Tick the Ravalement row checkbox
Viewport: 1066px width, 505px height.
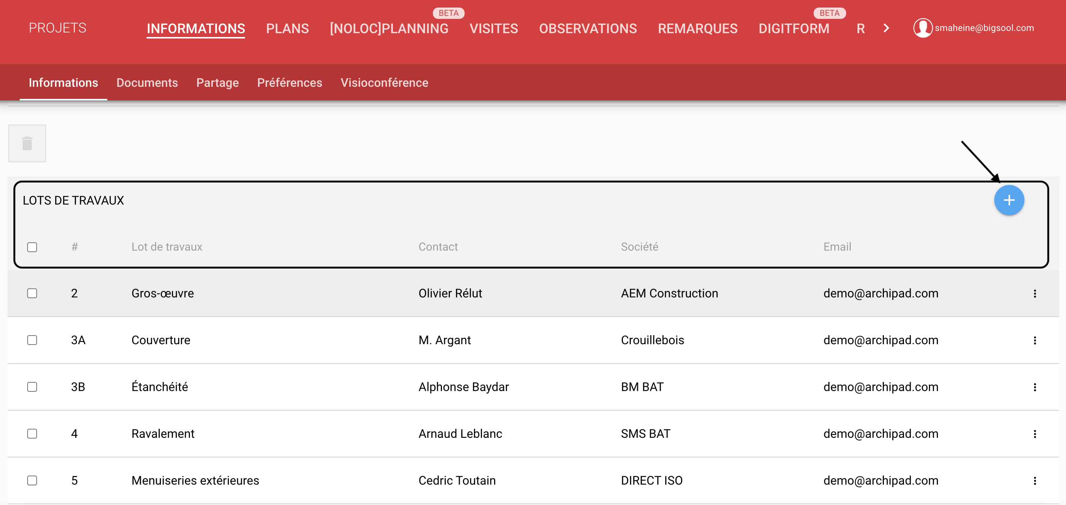pyautogui.click(x=32, y=433)
